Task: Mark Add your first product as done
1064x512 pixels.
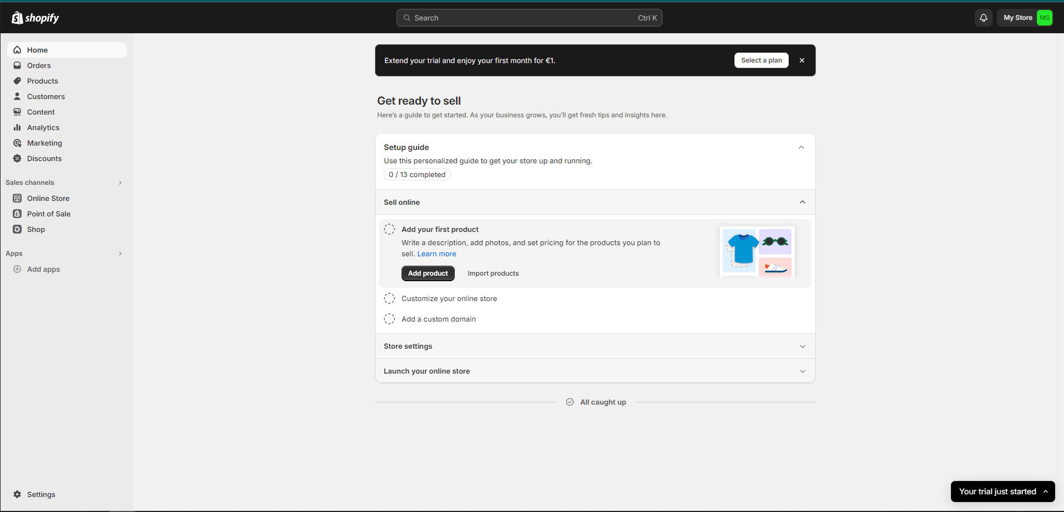Action: click(389, 229)
